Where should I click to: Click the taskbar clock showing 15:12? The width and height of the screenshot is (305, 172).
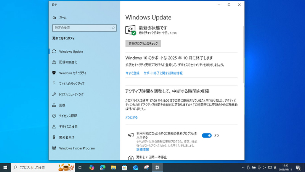pyautogui.click(x=285, y=167)
